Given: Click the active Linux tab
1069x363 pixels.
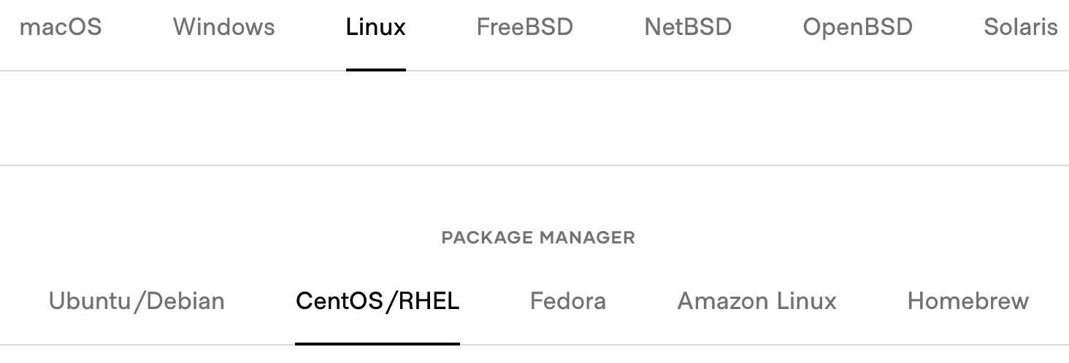Looking at the screenshot, I should [375, 28].
